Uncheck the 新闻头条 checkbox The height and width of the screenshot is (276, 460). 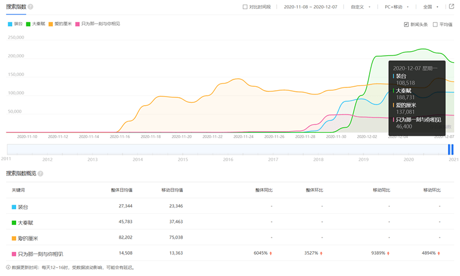tap(407, 25)
